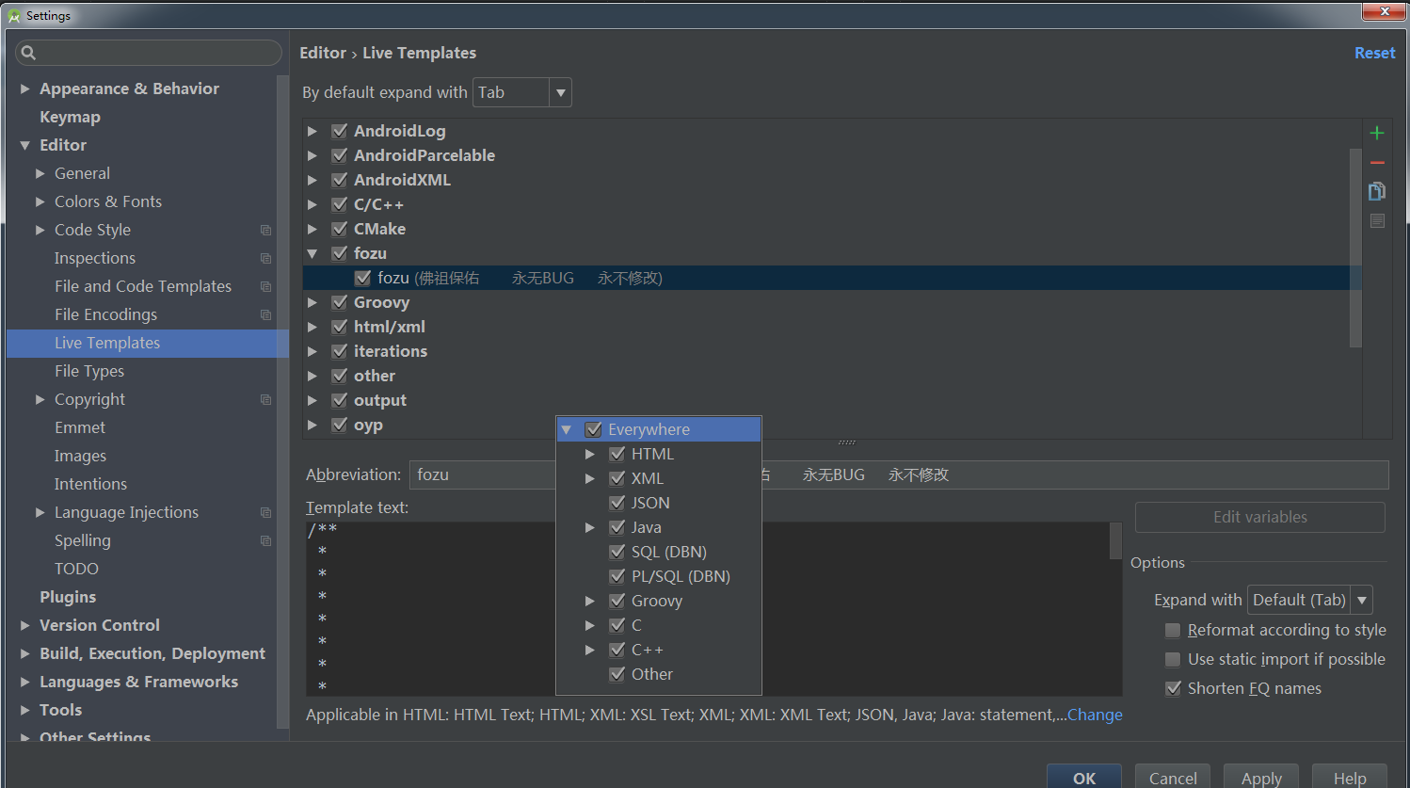Expand the Code Style settings node
This screenshot has height=788, width=1410.
pos(40,230)
